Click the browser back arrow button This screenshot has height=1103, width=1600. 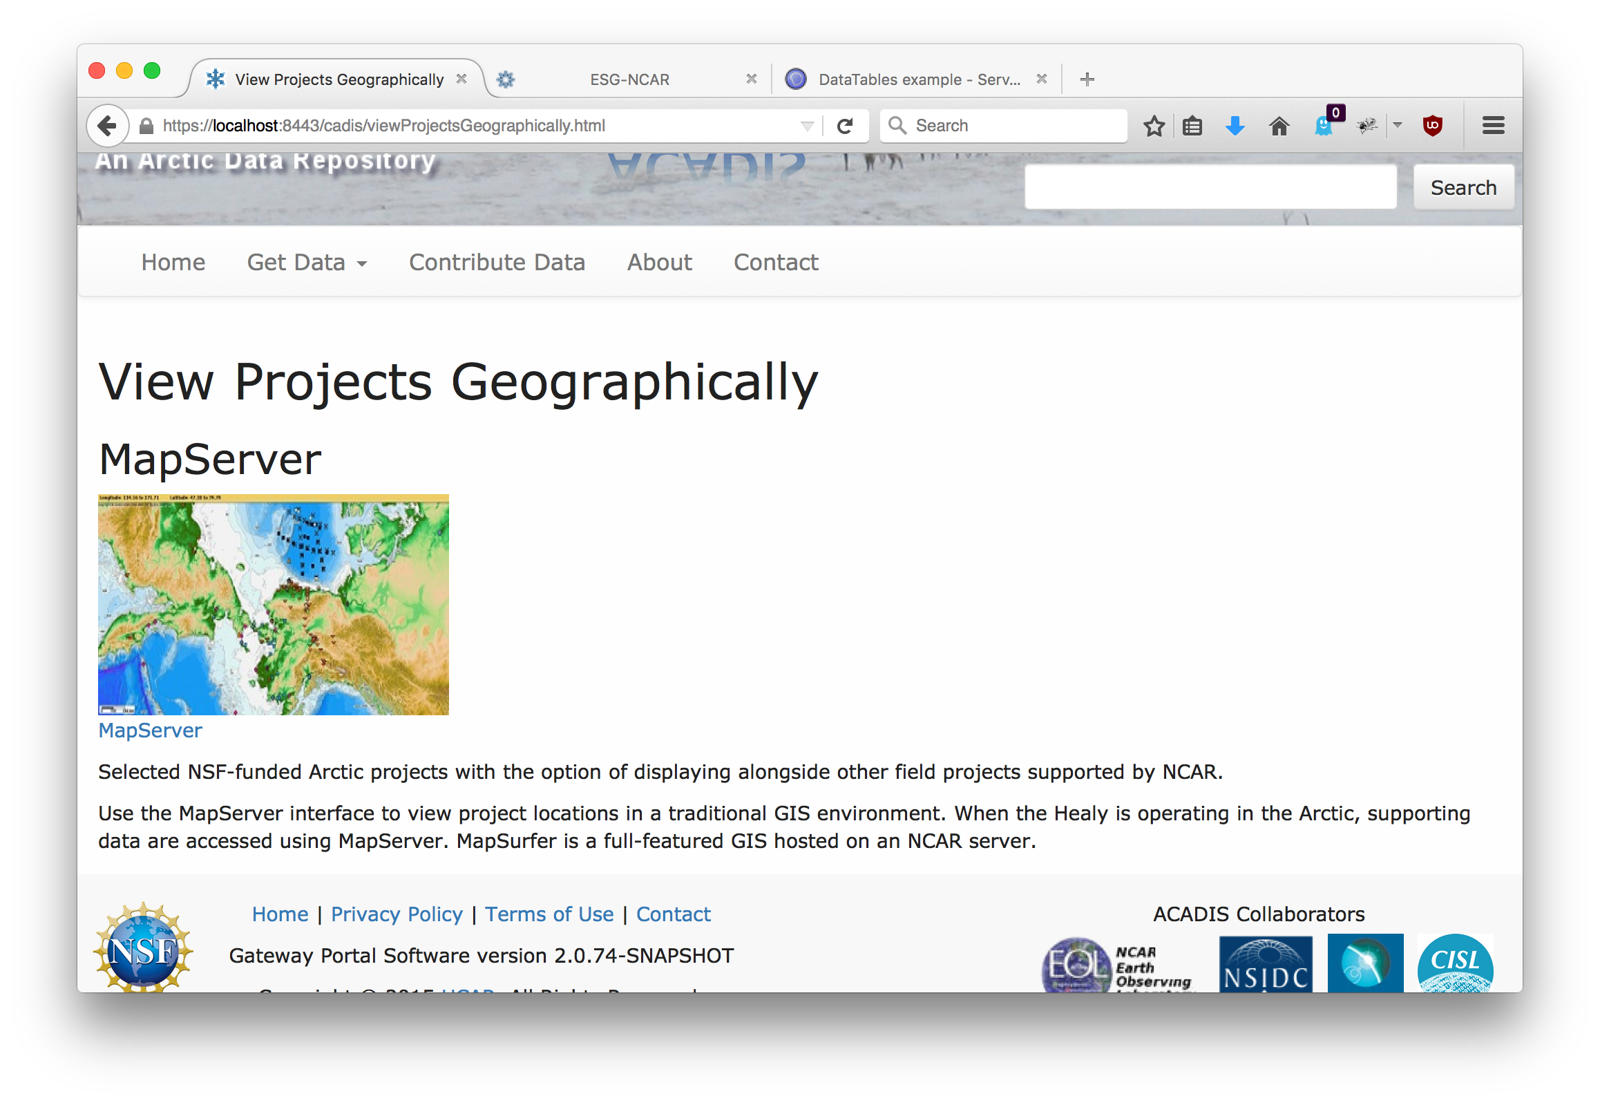[x=107, y=126]
